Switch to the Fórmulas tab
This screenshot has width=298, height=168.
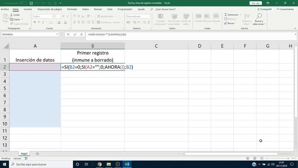72,9
